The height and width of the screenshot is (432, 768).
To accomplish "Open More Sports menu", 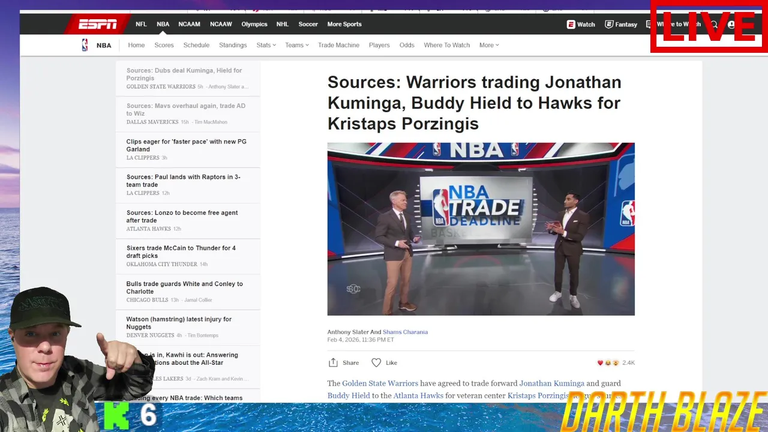I will (x=344, y=25).
